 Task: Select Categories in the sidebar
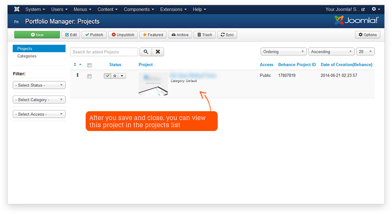27,56
